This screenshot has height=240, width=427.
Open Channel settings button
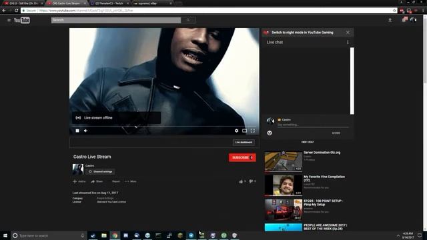click(100, 172)
